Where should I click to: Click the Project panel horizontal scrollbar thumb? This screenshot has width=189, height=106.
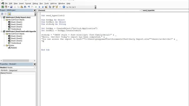pyautogui.click(x=16, y=61)
